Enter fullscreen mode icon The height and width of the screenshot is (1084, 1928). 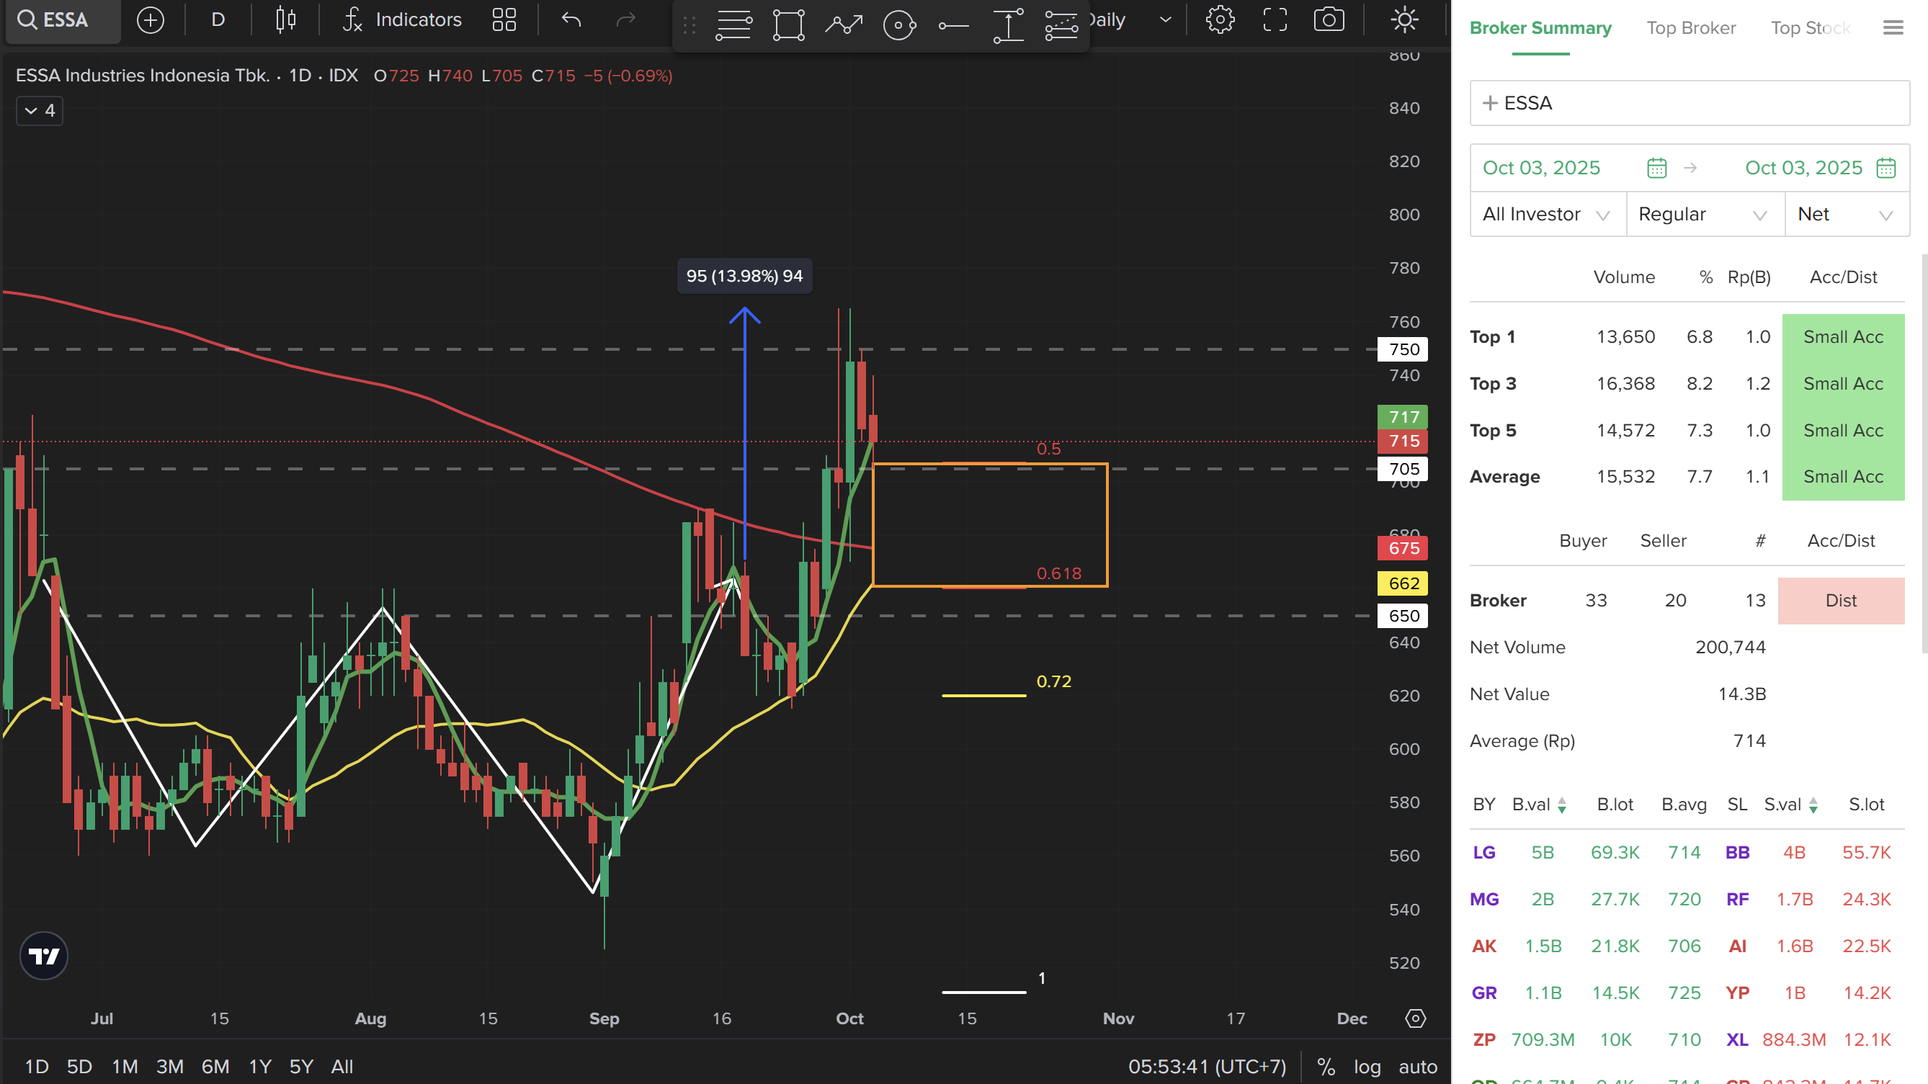1275,20
